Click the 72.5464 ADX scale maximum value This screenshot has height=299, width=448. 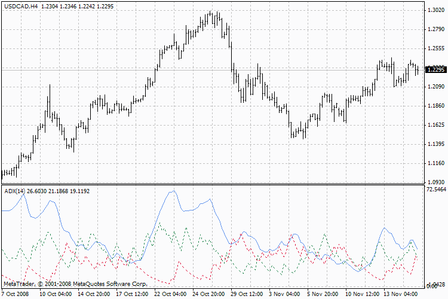(434, 189)
